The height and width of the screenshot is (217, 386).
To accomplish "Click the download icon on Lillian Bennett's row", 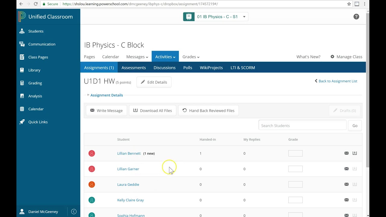I will click(354, 153).
